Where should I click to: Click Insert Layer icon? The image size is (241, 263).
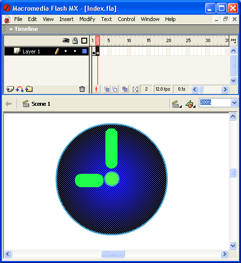[x=10, y=89]
